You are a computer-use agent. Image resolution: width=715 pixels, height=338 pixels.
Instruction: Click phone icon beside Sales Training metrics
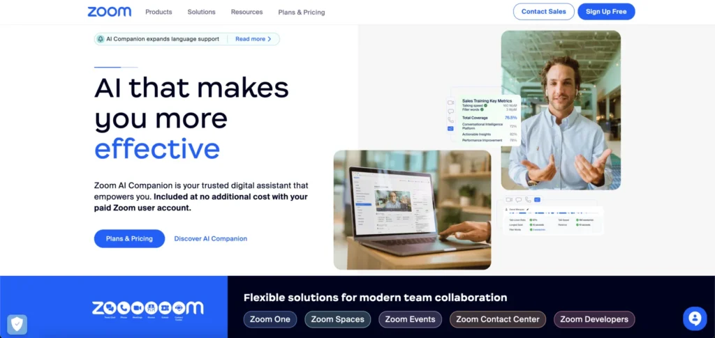coord(450,120)
